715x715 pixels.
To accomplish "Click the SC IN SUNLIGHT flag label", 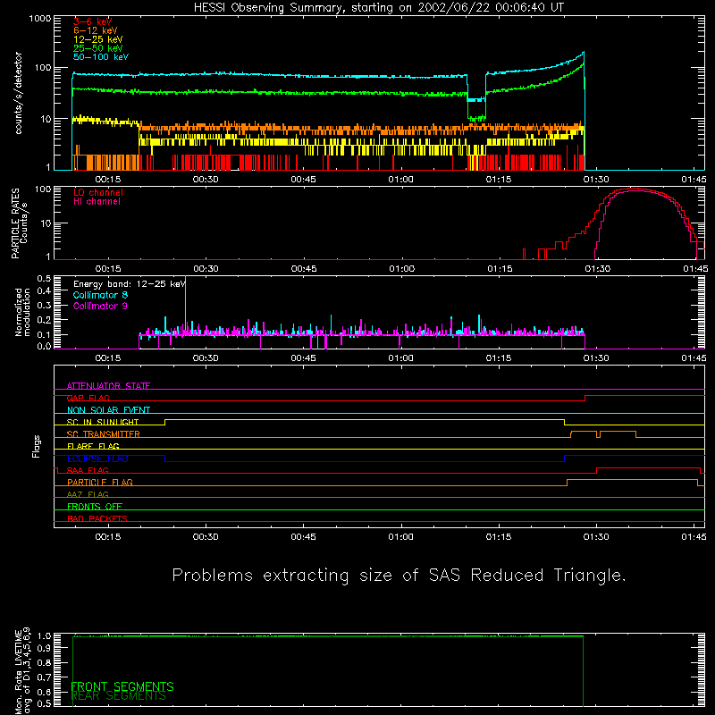I will [103, 422].
